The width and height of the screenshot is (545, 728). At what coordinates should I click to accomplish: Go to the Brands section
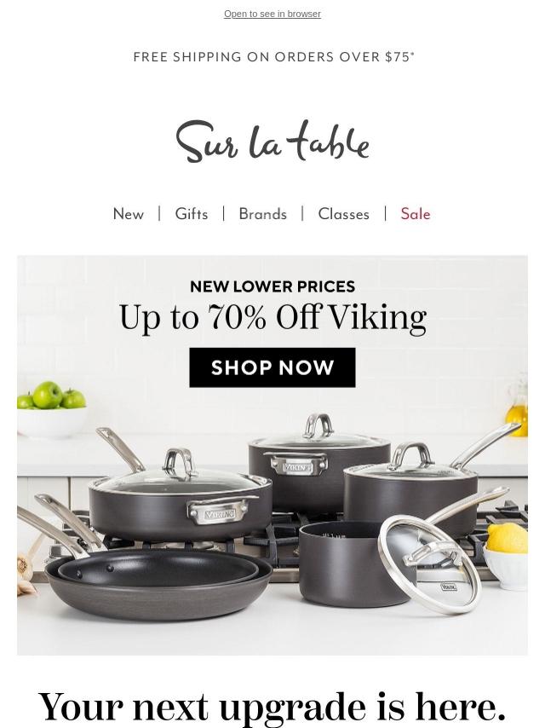(262, 214)
